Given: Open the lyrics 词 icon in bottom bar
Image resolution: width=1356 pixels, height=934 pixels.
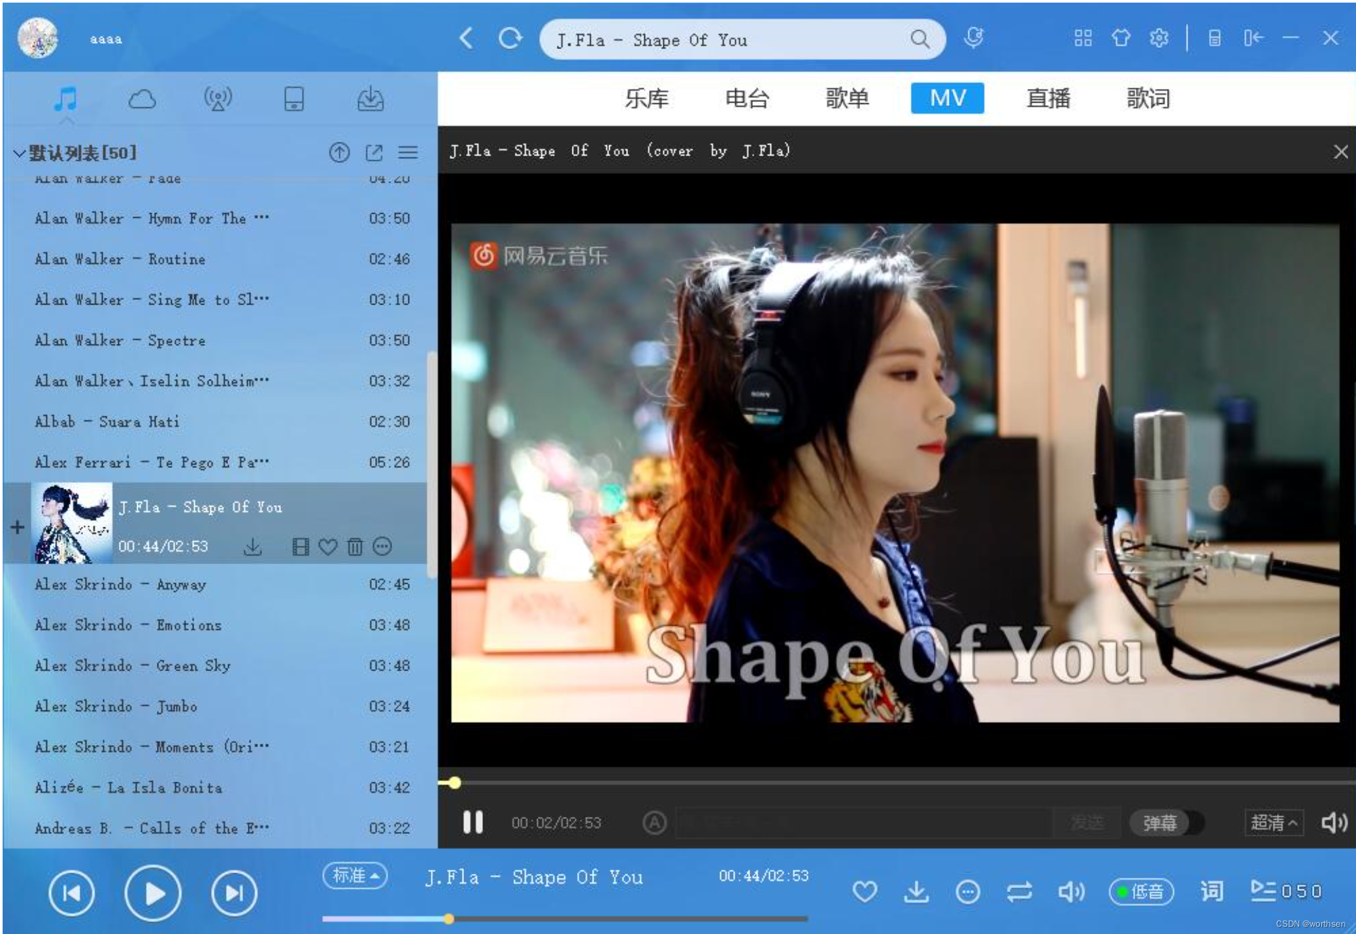Looking at the screenshot, I should coord(1211,891).
